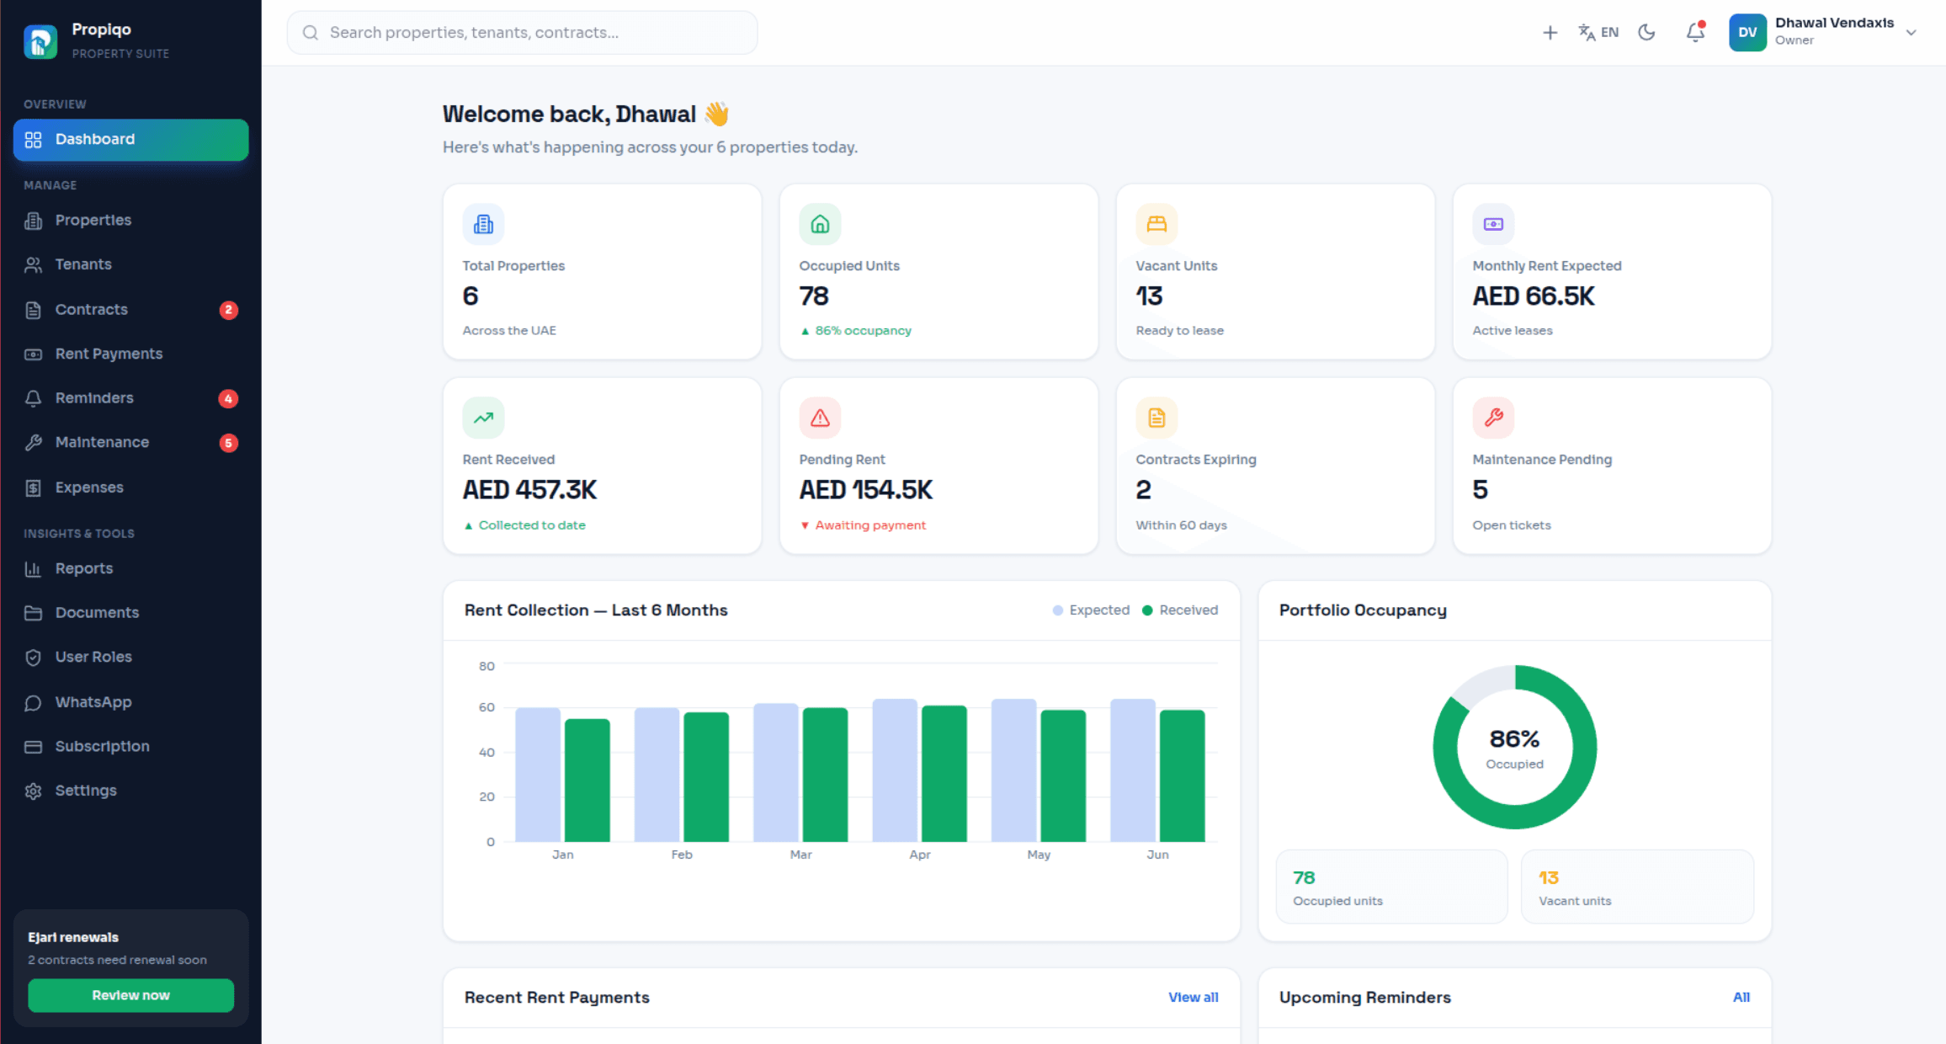Click the Within 60 days text

[x=1181, y=525]
